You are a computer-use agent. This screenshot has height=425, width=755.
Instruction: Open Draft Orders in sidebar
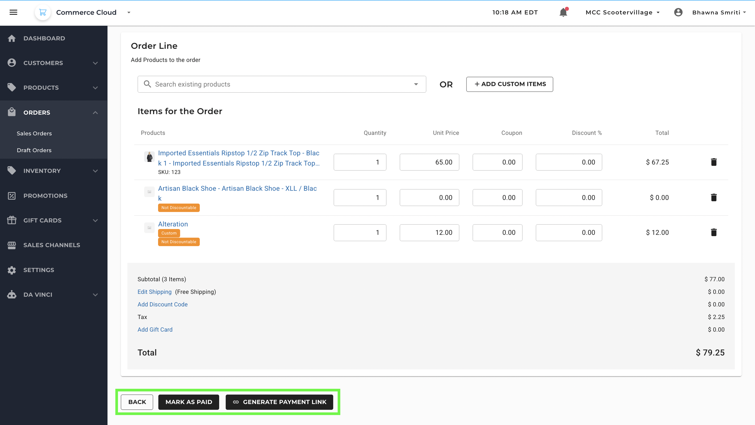point(34,150)
